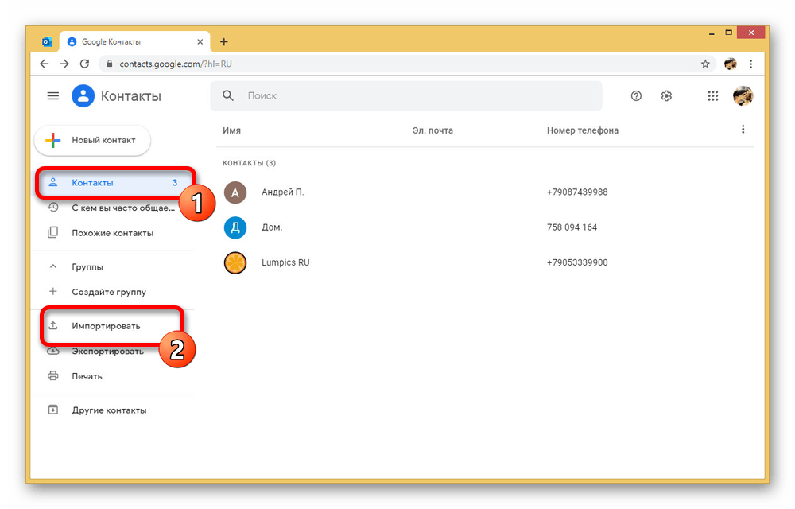Click the lock icon in address bar
Screen dimensions: 795x509
click(109, 64)
